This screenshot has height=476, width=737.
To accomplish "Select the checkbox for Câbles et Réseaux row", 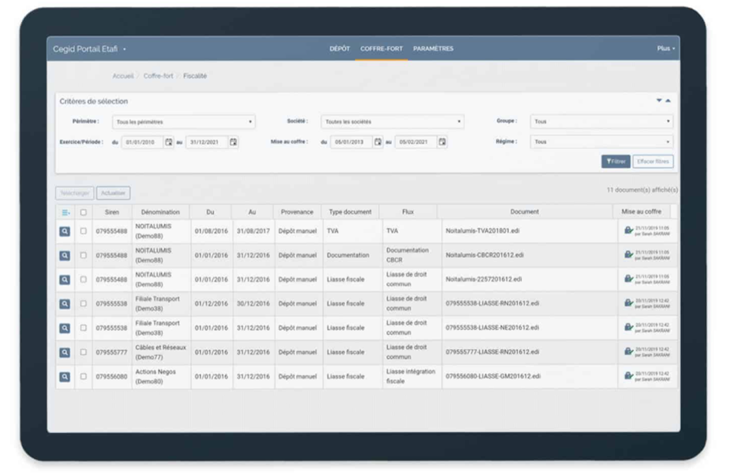I will click(x=83, y=352).
